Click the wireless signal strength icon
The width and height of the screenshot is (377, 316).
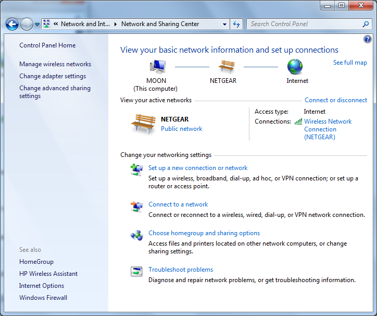click(x=298, y=121)
